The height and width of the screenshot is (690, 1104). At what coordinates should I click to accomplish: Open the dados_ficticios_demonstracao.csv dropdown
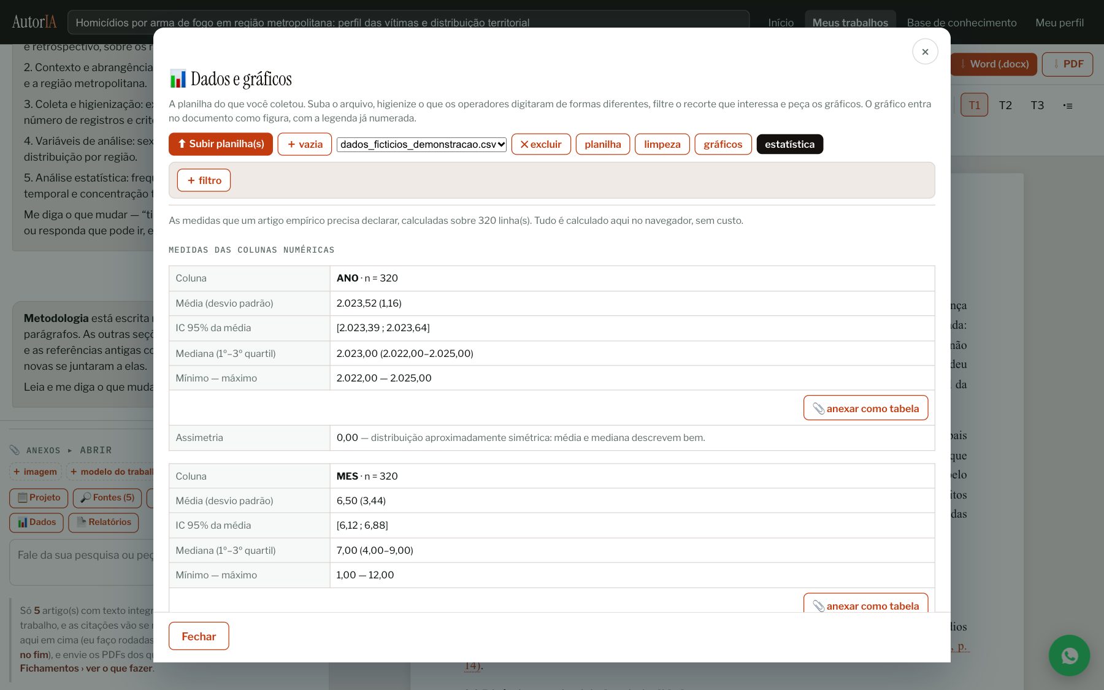[x=421, y=144]
